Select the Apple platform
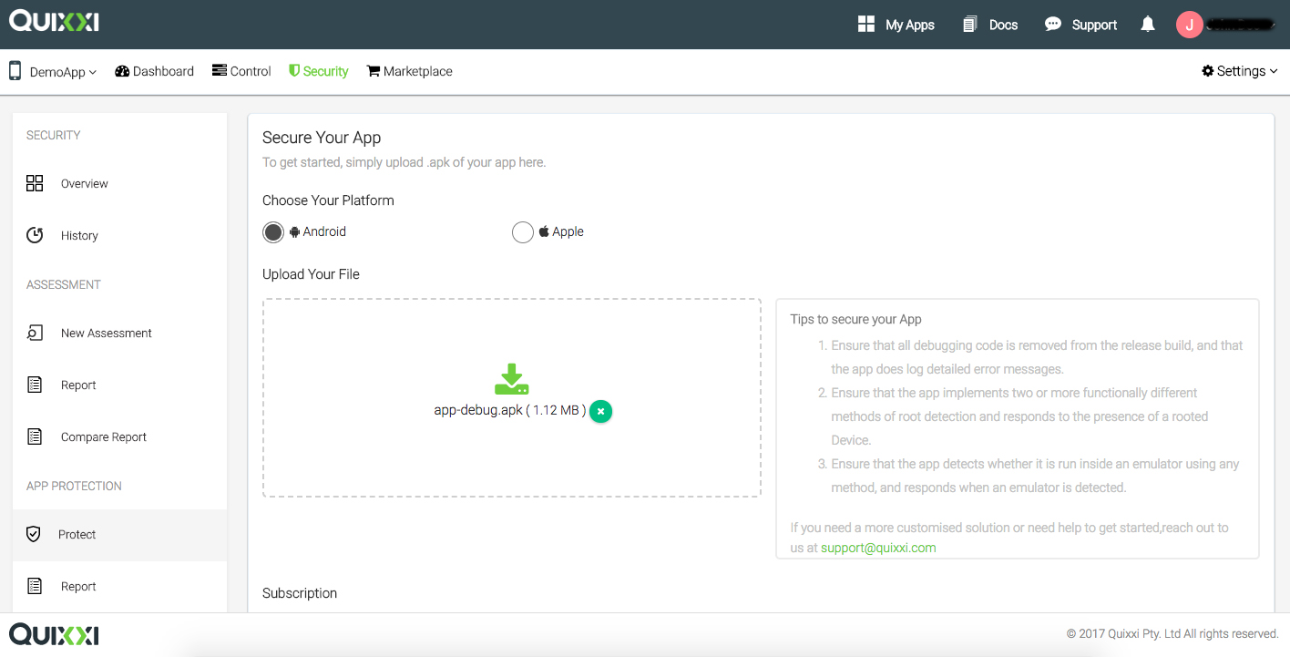This screenshot has width=1290, height=657. 523,231
